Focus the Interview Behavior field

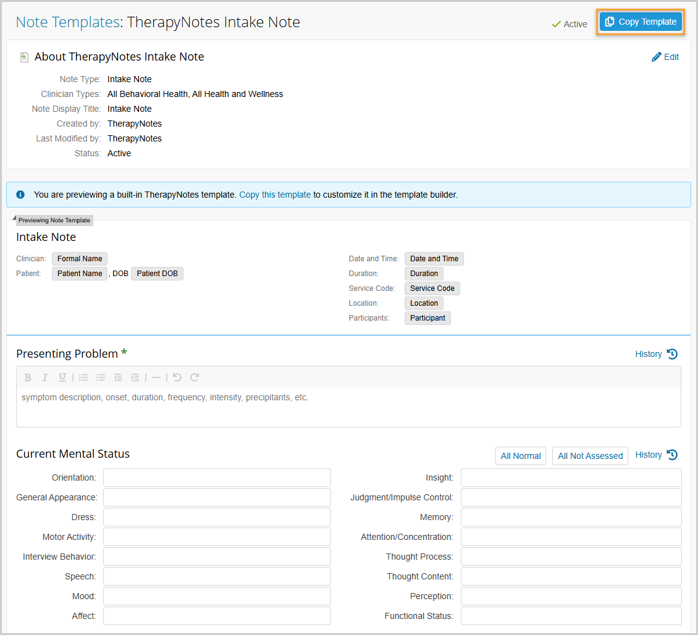(x=217, y=557)
